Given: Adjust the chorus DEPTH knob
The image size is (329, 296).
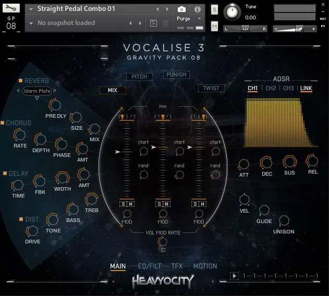Looking at the screenshot, I should point(40,140).
